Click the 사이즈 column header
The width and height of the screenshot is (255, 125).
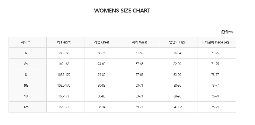[x=26, y=42]
